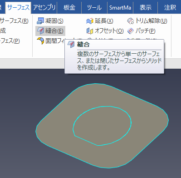This screenshot has width=181, height=178.
Task: Select the 延長 extend icon
Action: click(x=90, y=21)
